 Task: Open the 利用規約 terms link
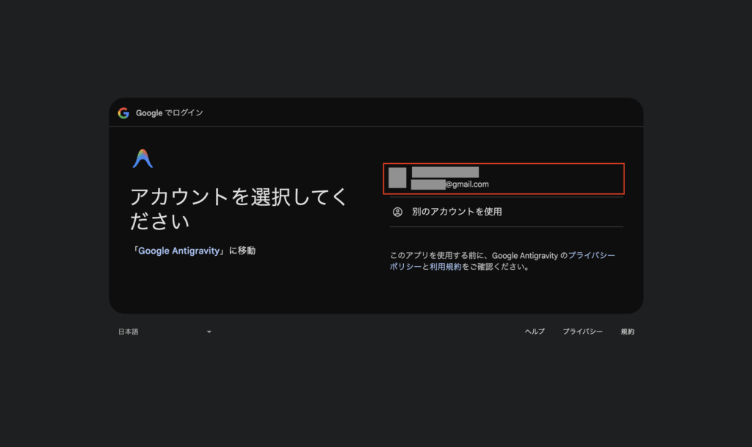point(446,267)
